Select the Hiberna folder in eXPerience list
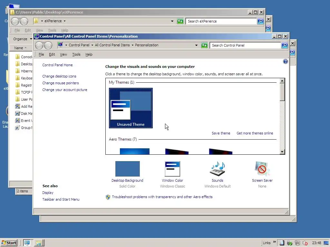330x247 pixels. click(24, 71)
